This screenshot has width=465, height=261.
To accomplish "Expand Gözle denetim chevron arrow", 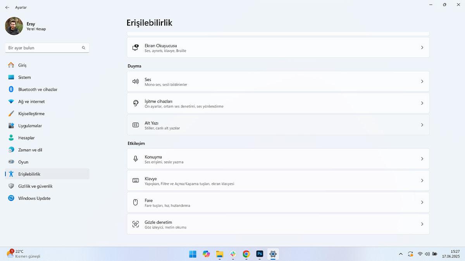I will pyautogui.click(x=422, y=224).
